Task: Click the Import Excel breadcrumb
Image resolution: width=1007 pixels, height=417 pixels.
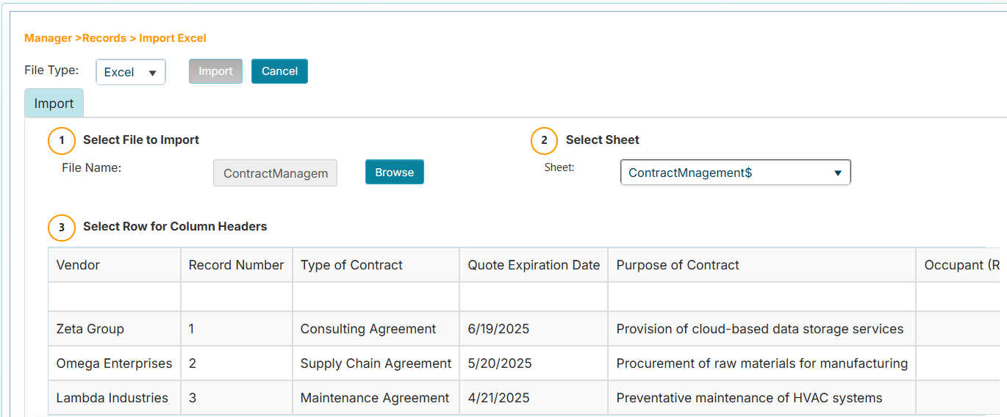Action: (173, 38)
